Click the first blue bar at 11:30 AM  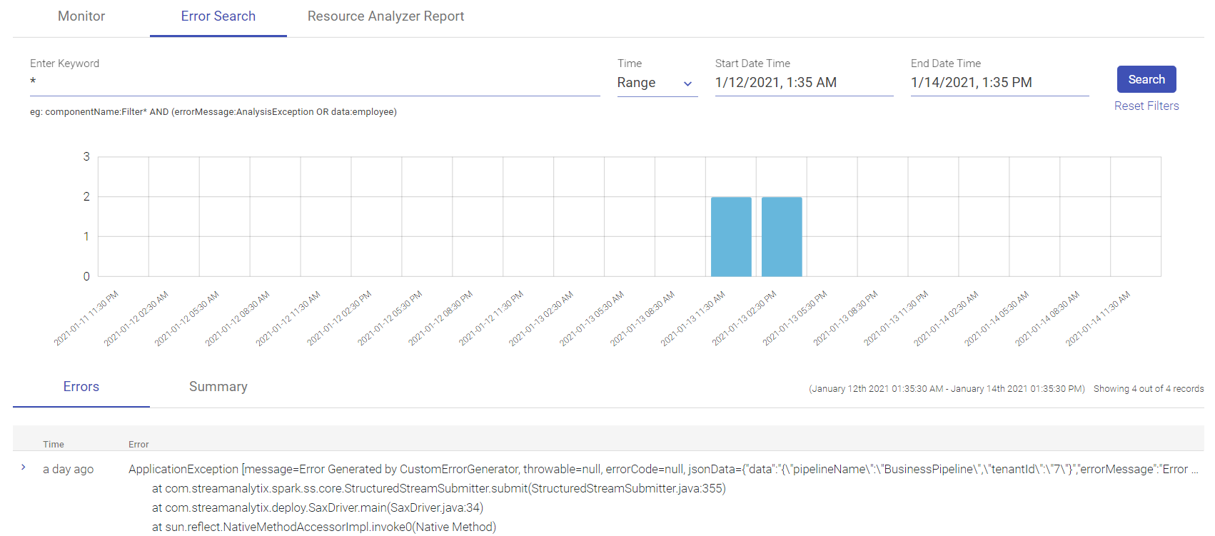click(x=731, y=237)
